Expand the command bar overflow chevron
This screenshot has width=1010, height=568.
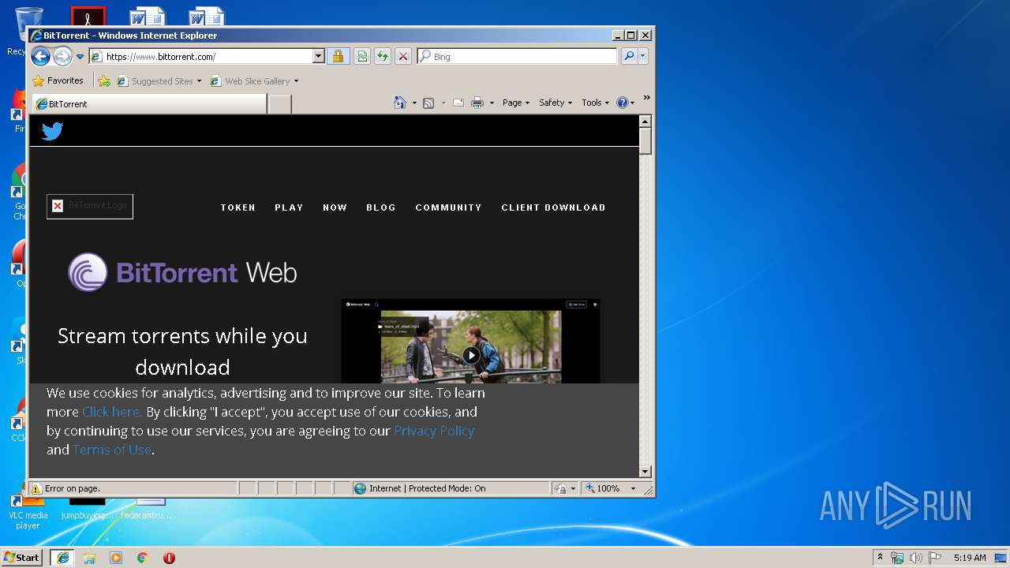pyautogui.click(x=646, y=98)
